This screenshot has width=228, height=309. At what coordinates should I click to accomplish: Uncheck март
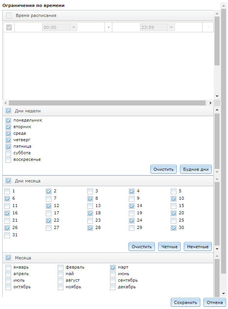[113, 267]
